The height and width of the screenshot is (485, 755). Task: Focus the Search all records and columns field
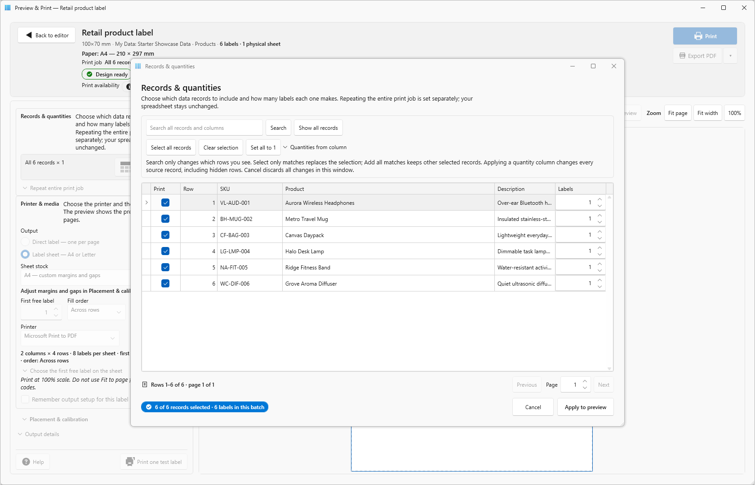pyautogui.click(x=204, y=128)
